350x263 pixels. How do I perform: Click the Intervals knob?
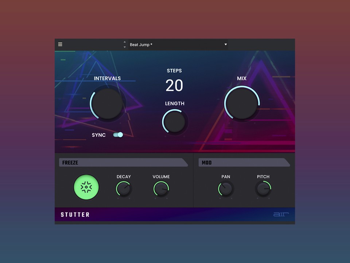tap(107, 103)
